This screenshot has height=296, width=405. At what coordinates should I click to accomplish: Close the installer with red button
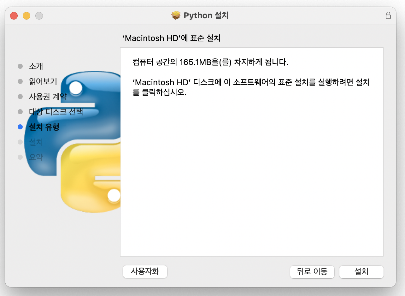[x=14, y=16]
